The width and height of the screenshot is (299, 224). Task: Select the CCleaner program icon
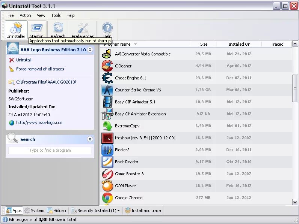(107, 66)
